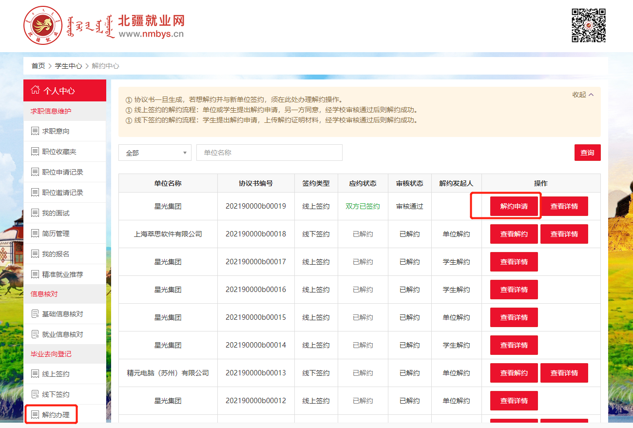The height and width of the screenshot is (428, 633).
Task: Click 查看详情 for 精元电脑（苏州）有限公司
Action: [x=564, y=373]
